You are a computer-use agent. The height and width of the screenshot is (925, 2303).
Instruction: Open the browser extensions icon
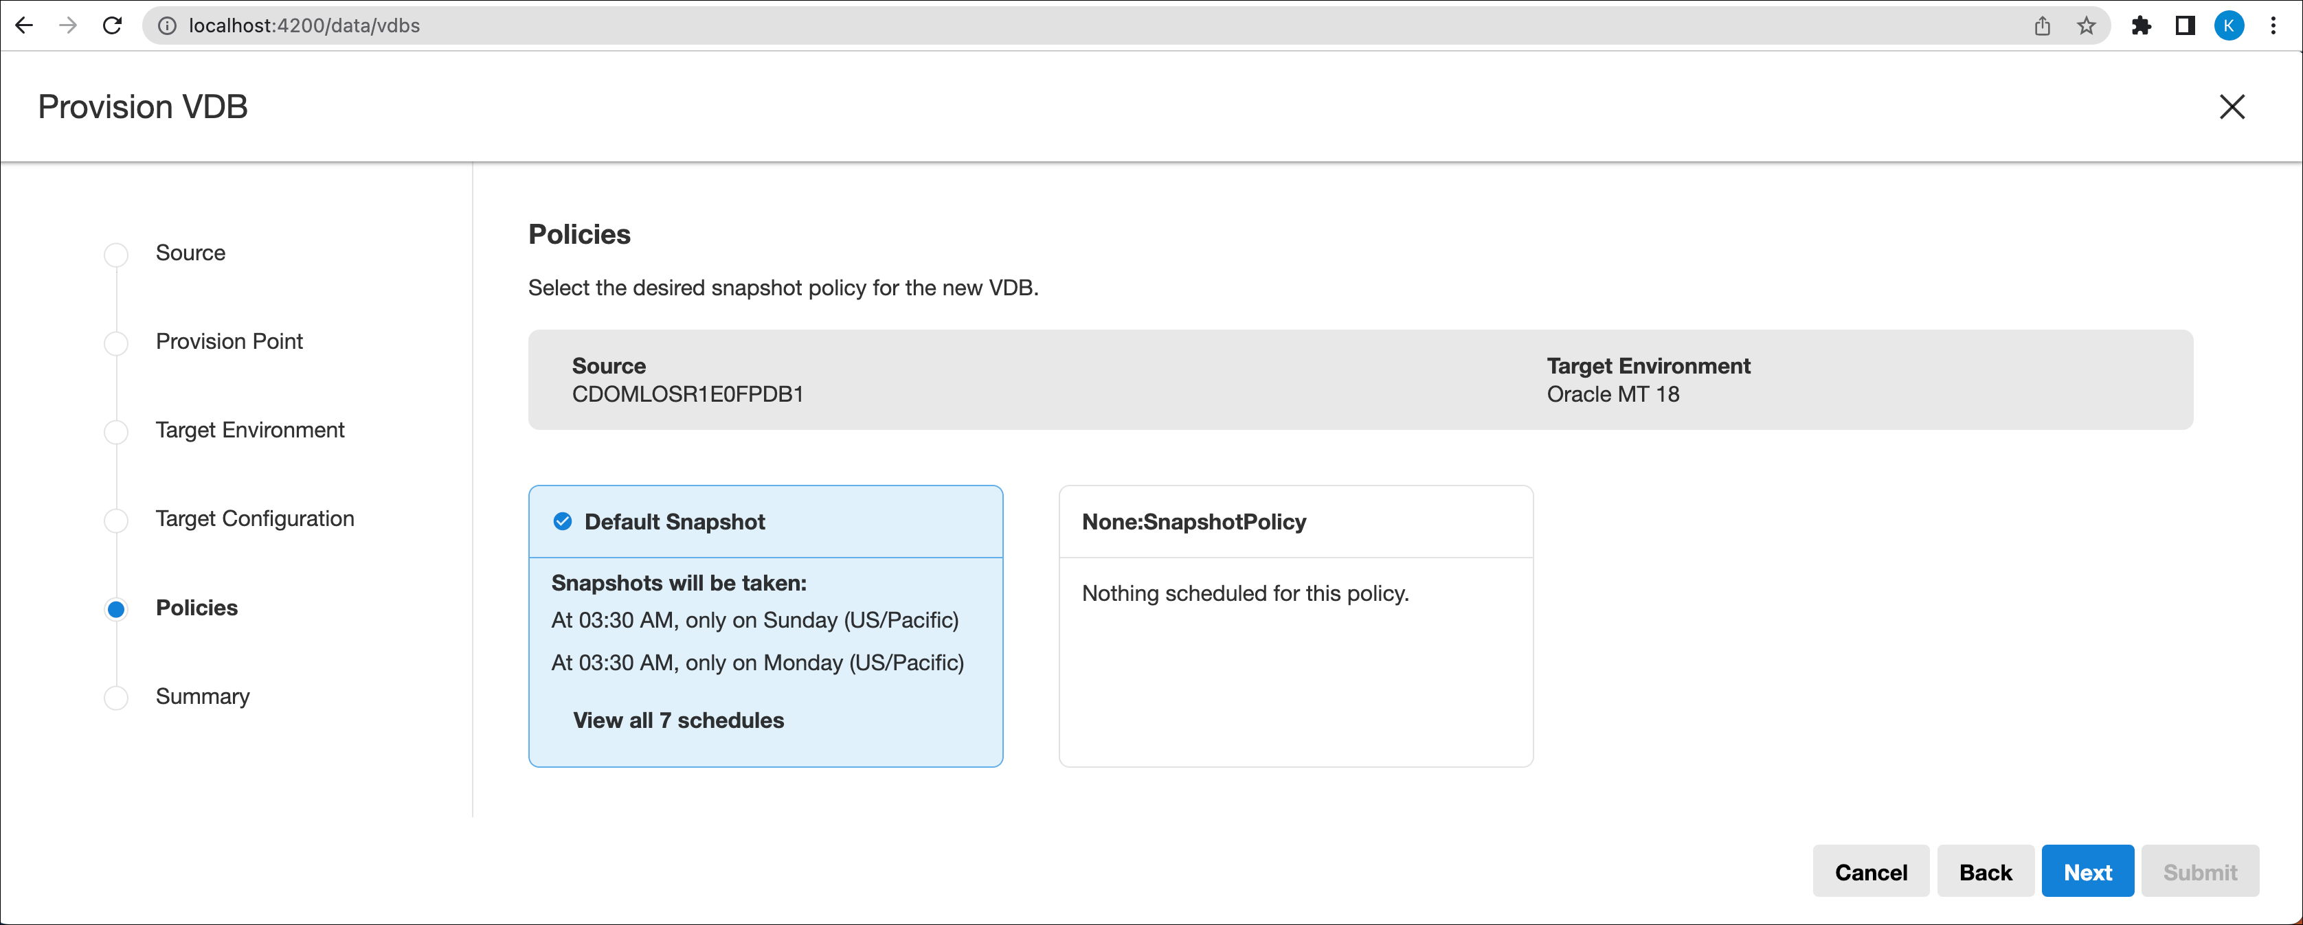click(x=2142, y=25)
